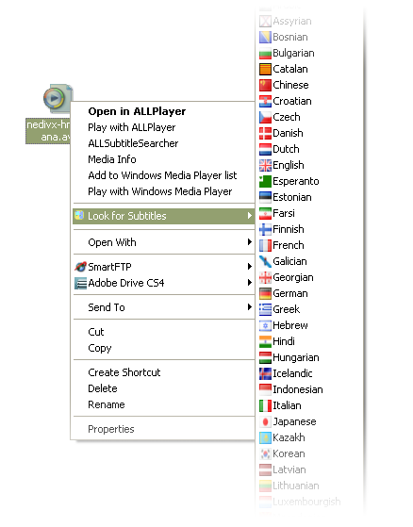Screen dimensions: 413x527
Task: Click the Bosnian flag icon
Action: click(265, 37)
